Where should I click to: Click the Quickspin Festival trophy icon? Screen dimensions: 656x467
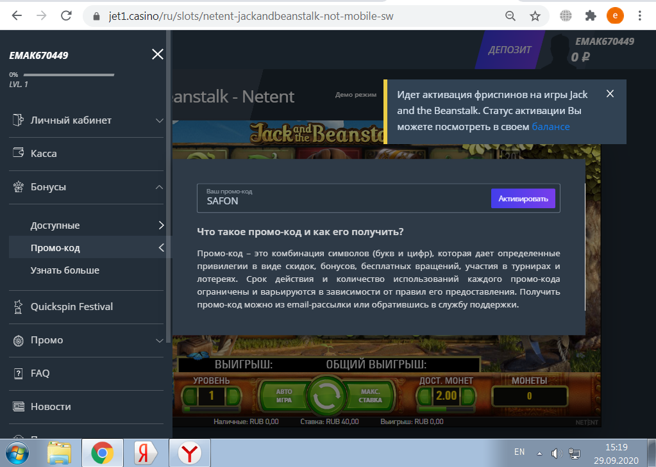coord(19,307)
